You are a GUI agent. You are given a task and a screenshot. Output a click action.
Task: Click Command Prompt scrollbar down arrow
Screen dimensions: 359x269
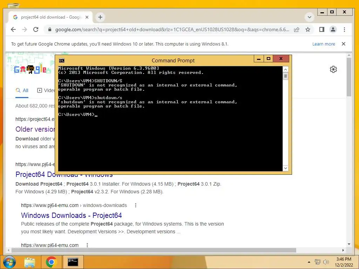point(285,168)
